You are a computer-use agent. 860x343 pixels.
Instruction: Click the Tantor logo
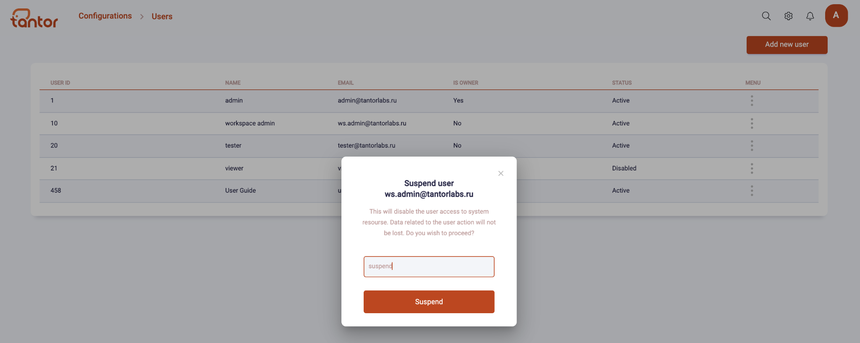pos(34,18)
